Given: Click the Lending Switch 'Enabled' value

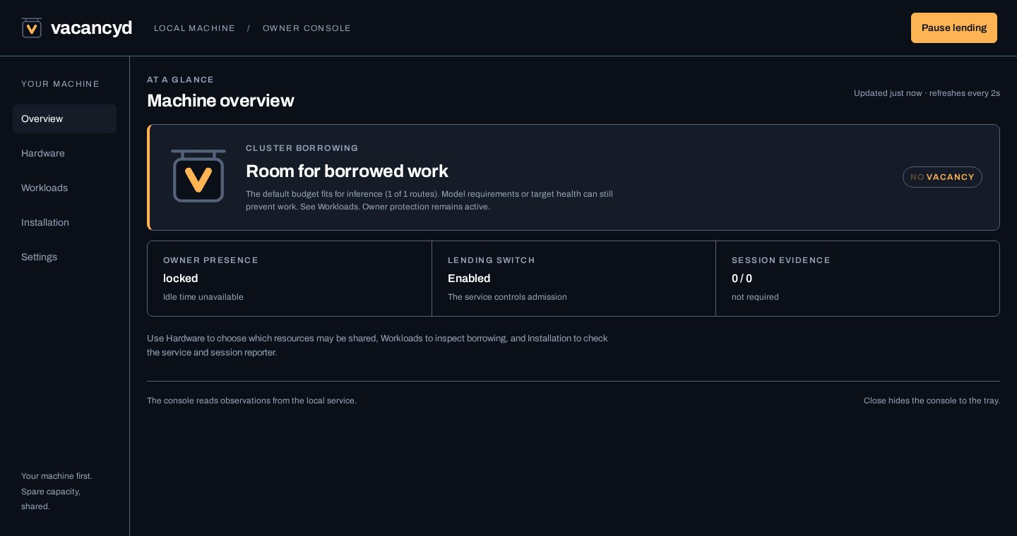Looking at the screenshot, I should (x=469, y=278).
